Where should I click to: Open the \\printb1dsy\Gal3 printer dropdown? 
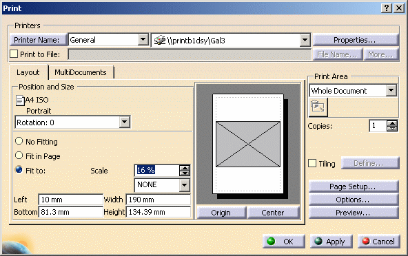pos(305,40)
